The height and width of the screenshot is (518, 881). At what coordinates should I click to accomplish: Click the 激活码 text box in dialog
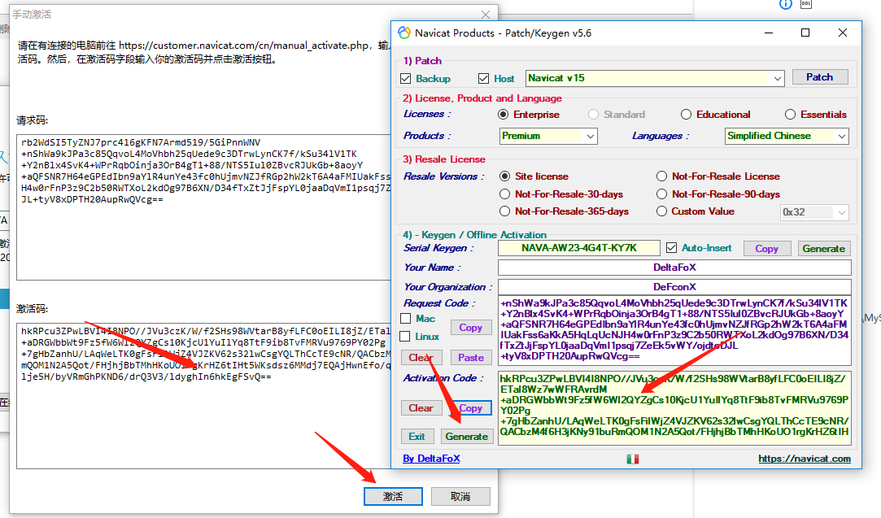[203, 395]
